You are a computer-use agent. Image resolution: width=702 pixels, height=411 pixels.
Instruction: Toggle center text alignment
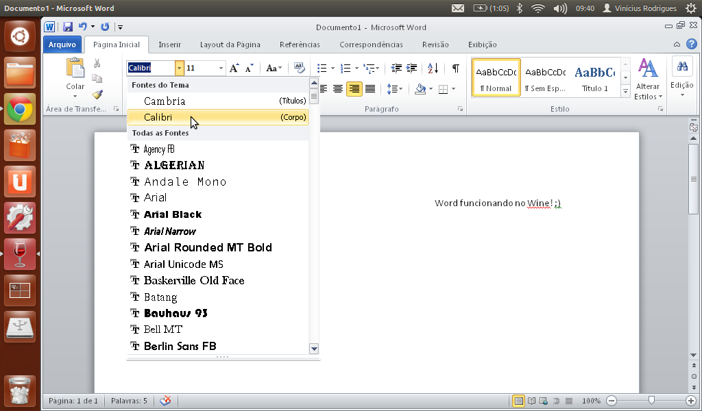(338, 89)
